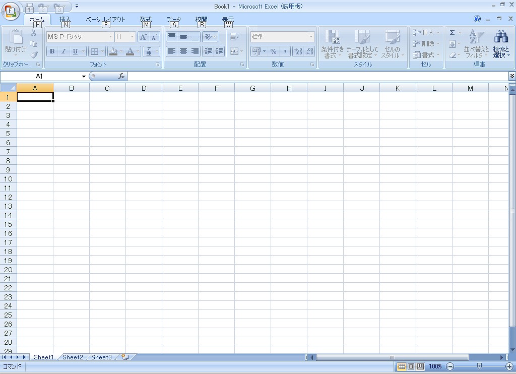This screenshot has width=516, height=374.
Task: Switch to the データ tab
Action: (x=173, y=20)
